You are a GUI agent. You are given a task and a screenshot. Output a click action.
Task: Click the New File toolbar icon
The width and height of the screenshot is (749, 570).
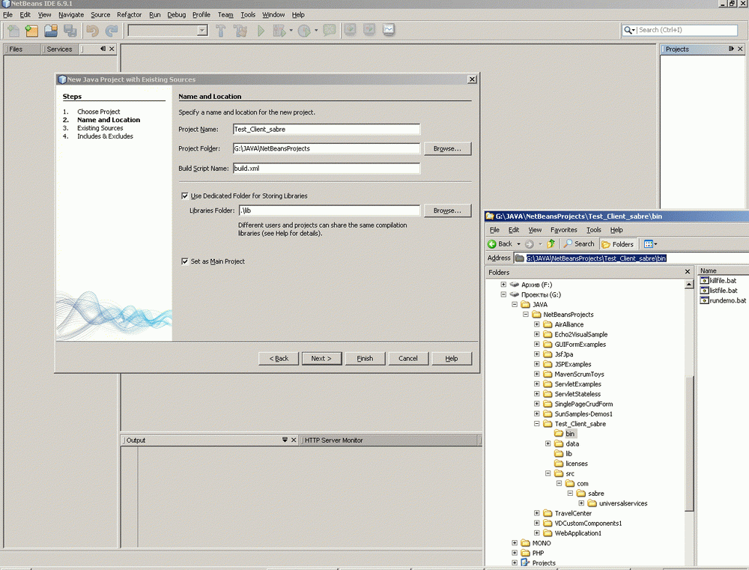(13, 31)
